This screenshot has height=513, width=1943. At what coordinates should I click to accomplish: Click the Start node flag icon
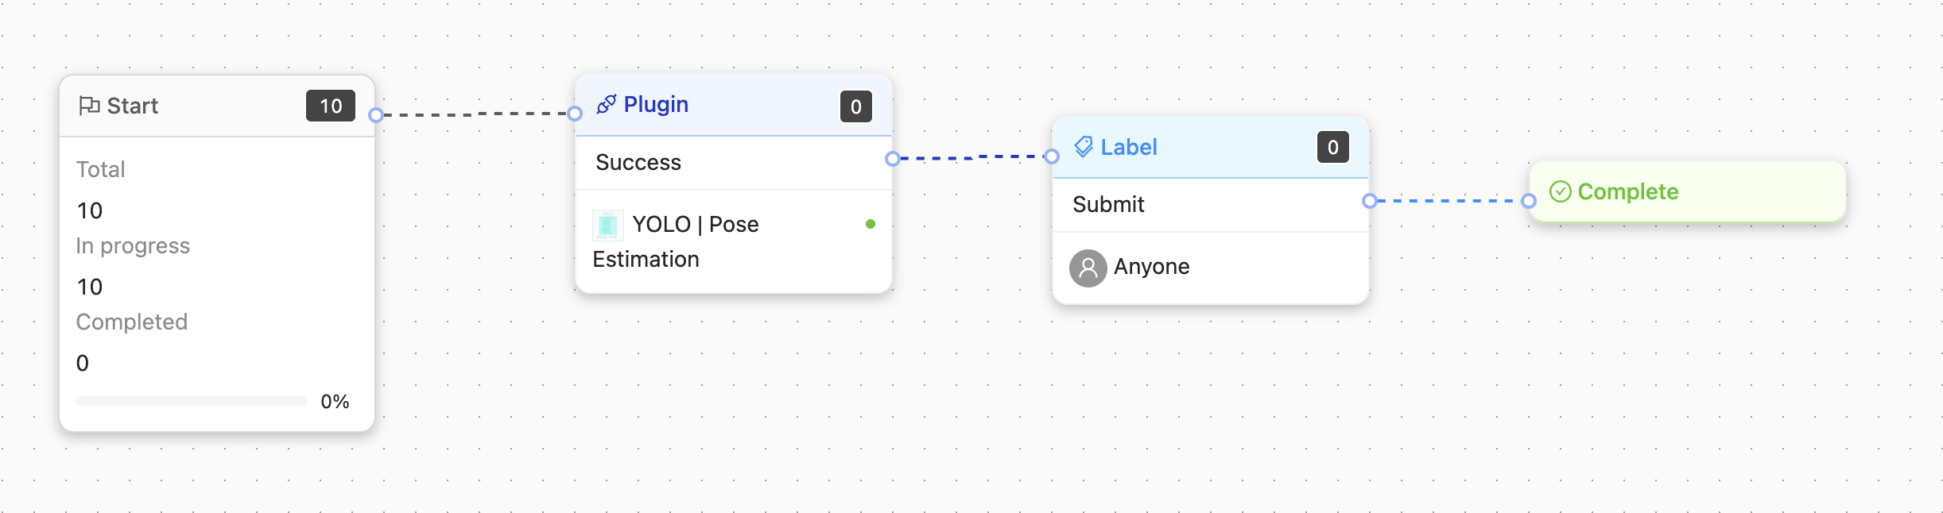(89, 106)
